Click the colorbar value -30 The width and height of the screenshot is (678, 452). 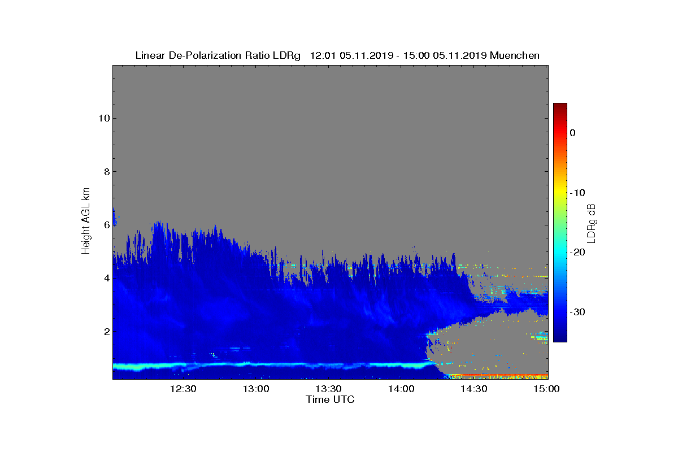[x=577, y=312]
